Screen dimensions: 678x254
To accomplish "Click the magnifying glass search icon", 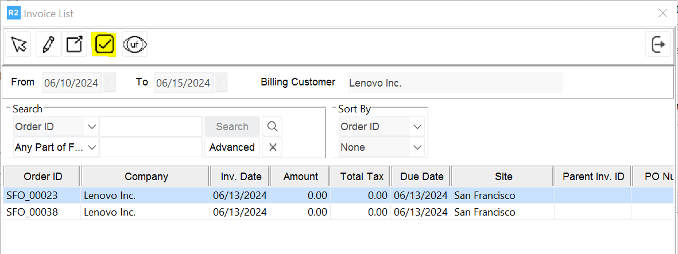I will click(x=272, y=127).
